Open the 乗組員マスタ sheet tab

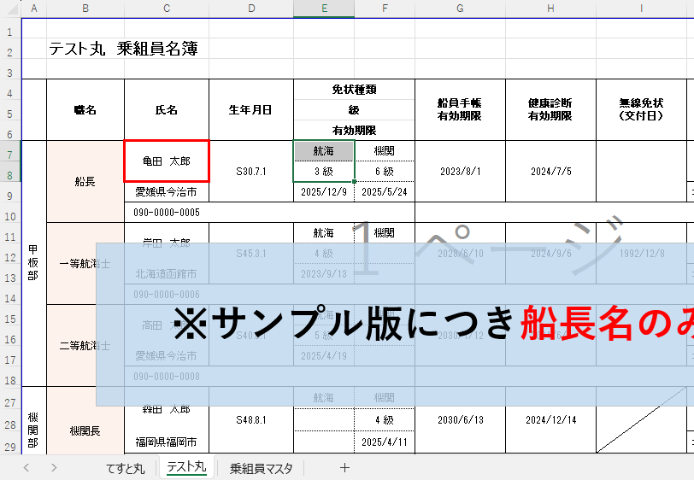pyautogui.click(x=262, y=468)
